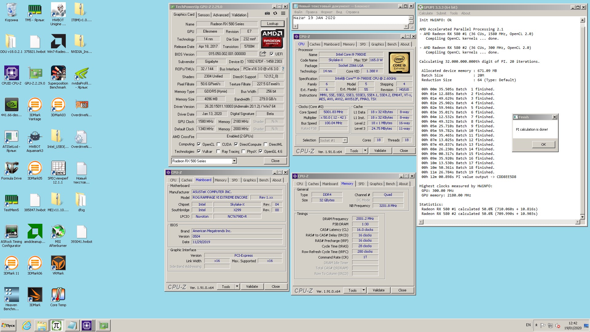
Task: Open the Recycle Bin (Корзина) desktop icon
Action: [11, 13]
